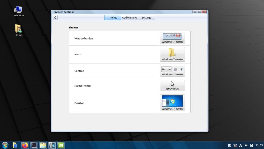Maximize the System Settings window
Screen dimensions: 264x149
tap(199, 12)
